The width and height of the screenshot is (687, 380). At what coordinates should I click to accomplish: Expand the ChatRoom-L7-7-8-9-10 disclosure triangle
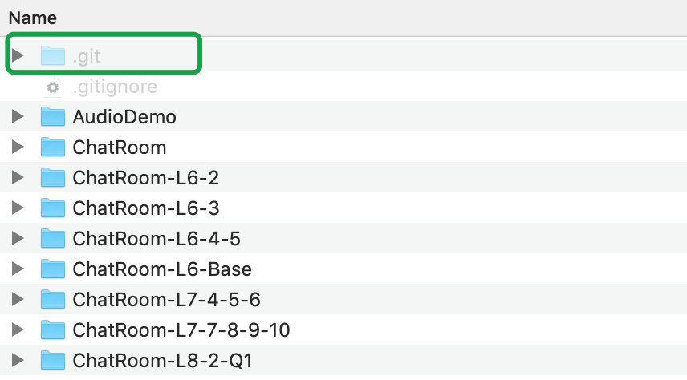click(18, 330)
